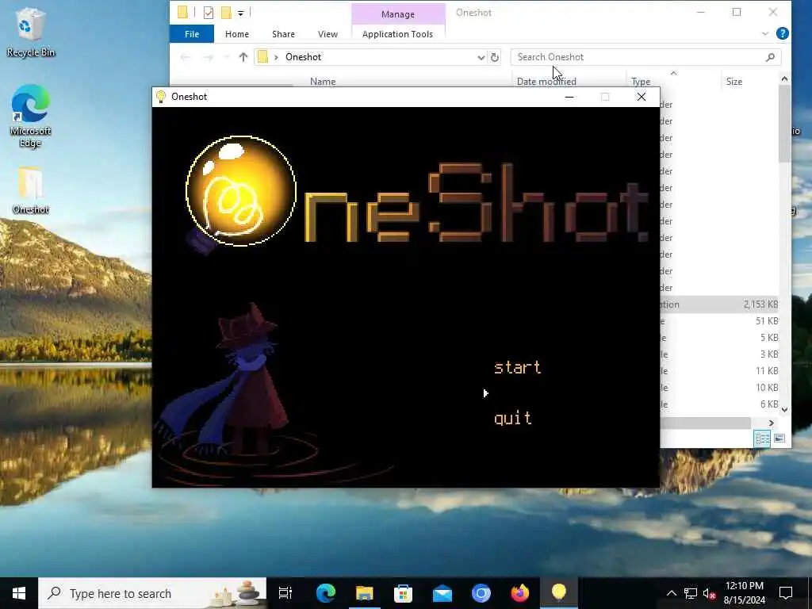Viewport: 812px width, 609px height.
Task: Click the Properties checkmark quick access icon
Action: click(x=209, y=13)
